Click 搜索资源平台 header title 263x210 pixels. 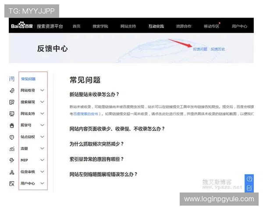click(x=50, y=26)
